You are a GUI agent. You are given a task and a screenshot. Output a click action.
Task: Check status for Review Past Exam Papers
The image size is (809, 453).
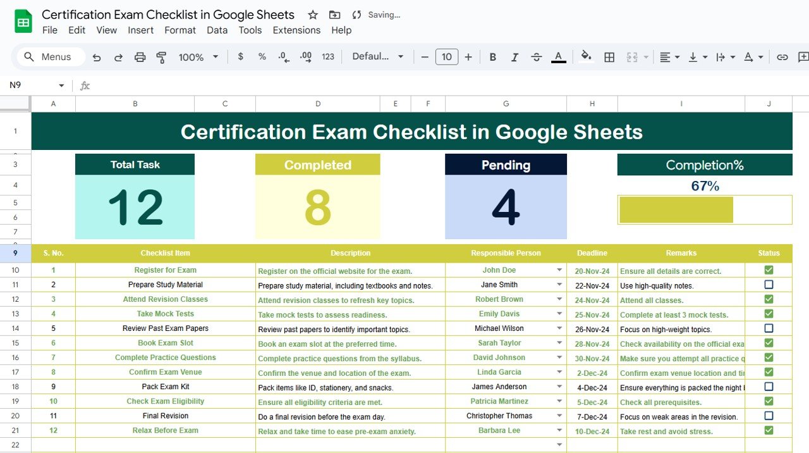tap(769, 328)
